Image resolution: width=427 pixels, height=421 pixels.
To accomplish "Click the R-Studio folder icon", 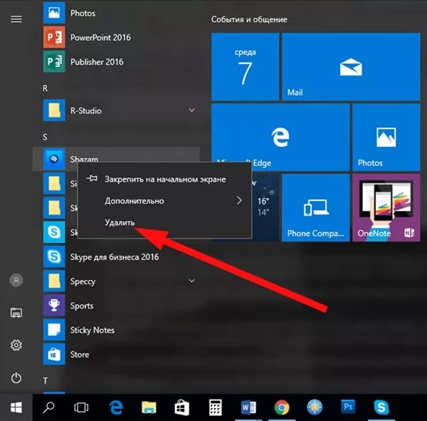I will click(54, 110).
